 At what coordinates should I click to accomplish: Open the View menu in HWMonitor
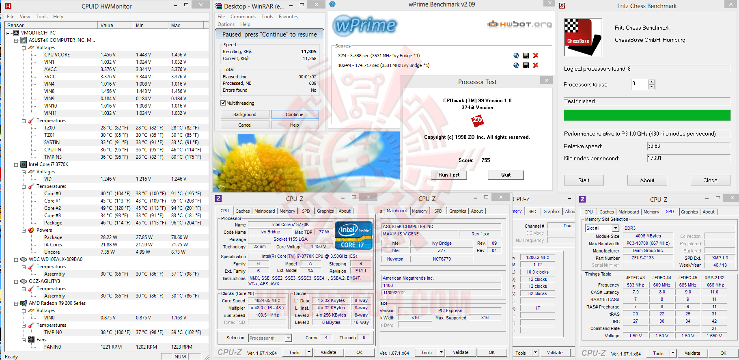25,17
